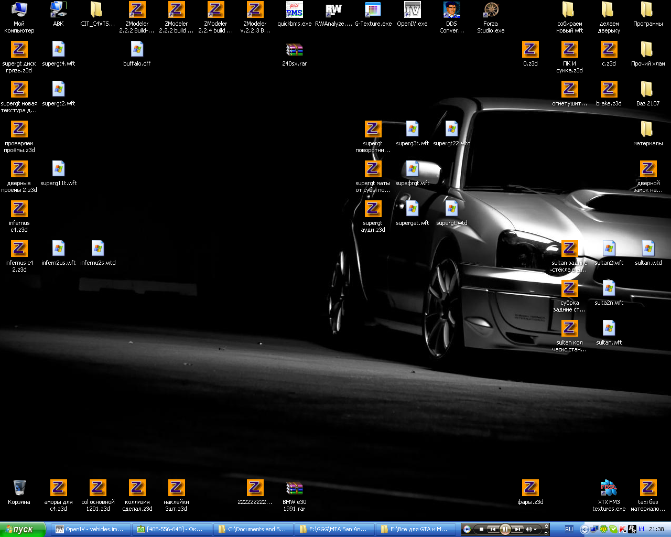
Task: Select the 240sx.rar archive
Action: [294, 50]
